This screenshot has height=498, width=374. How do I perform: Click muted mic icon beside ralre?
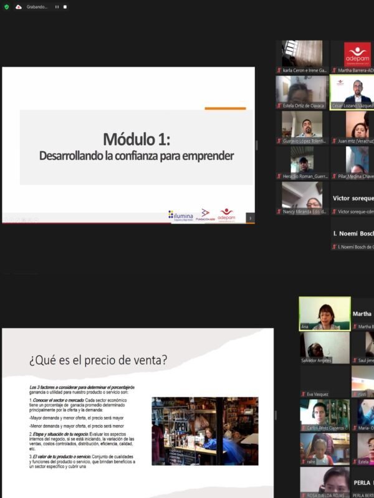click(x=304, y=461)
